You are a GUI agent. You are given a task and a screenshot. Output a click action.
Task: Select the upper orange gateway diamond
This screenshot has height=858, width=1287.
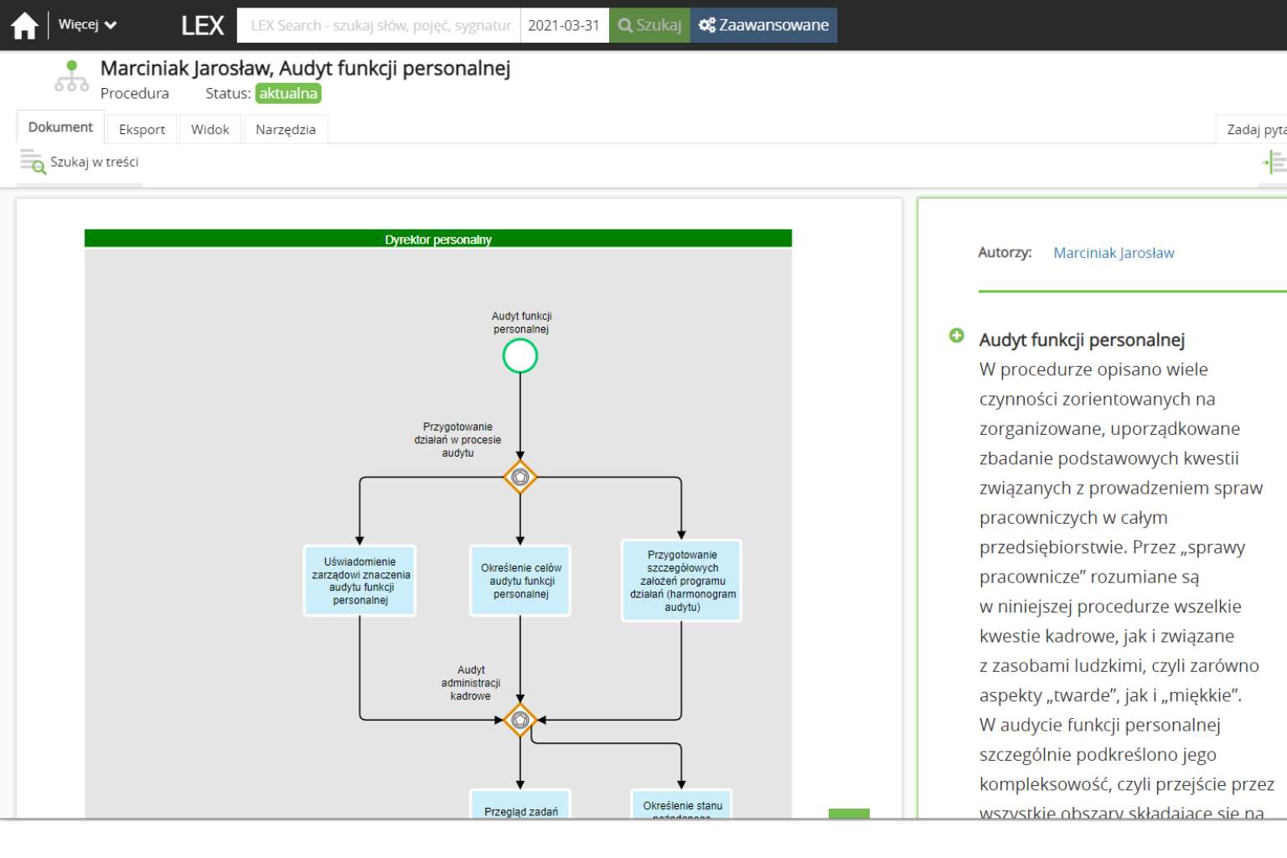(x=519, y=477)
